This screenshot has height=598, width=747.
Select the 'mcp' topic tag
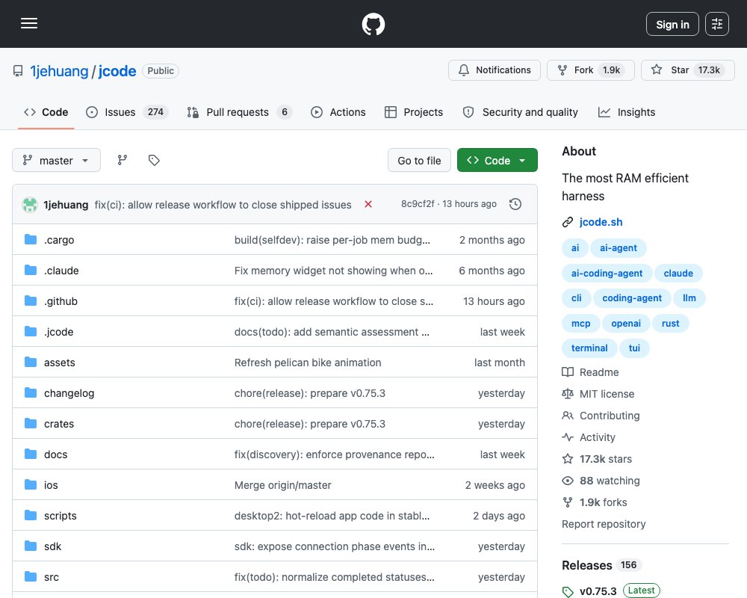tap(580, 324)
